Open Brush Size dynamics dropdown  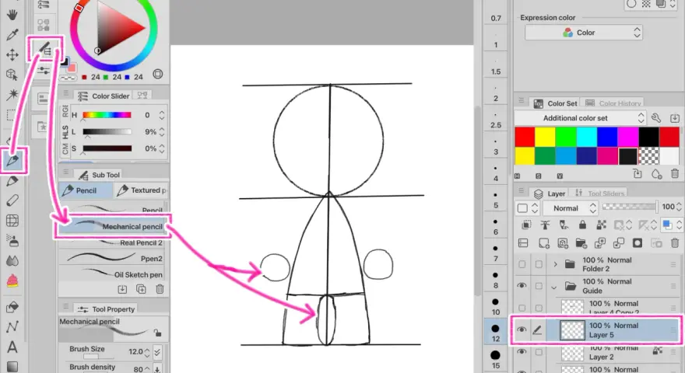point(157,351)
